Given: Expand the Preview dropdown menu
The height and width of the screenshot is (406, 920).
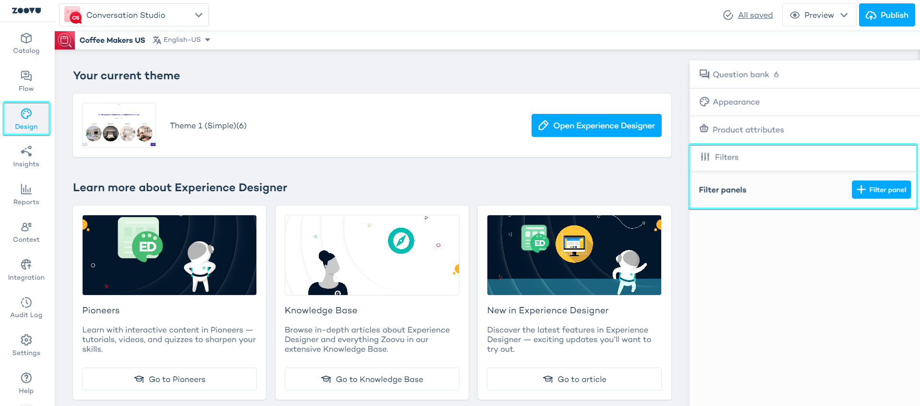Looking at the screenshot, I should click(819, 15).
